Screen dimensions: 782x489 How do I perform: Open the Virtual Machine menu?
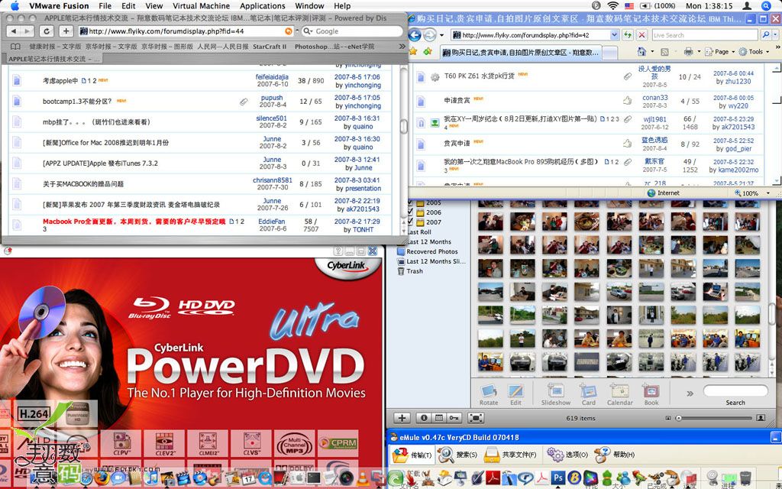pyautogui.click(x=201, y=6)
